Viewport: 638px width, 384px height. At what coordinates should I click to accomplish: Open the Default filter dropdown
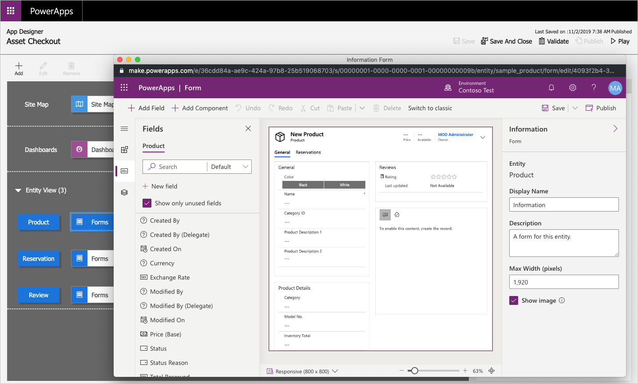pos(229,167)
